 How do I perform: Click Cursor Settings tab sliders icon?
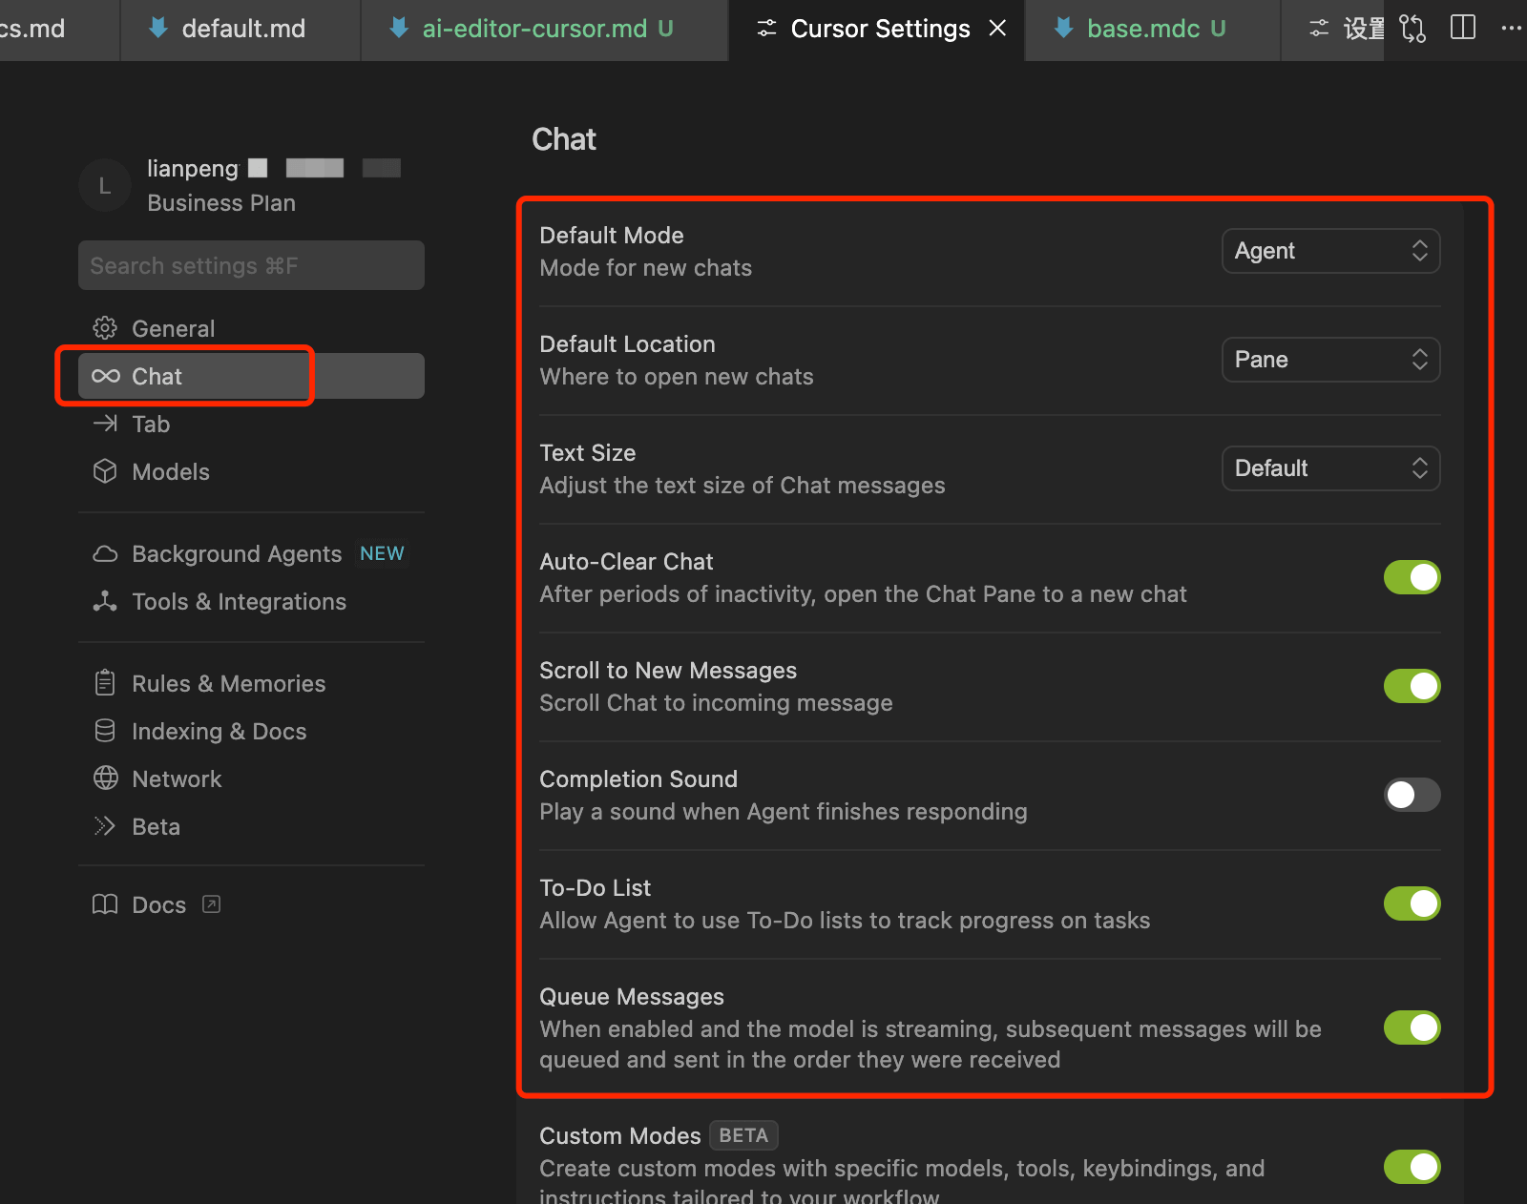click(x=766, y=29)
